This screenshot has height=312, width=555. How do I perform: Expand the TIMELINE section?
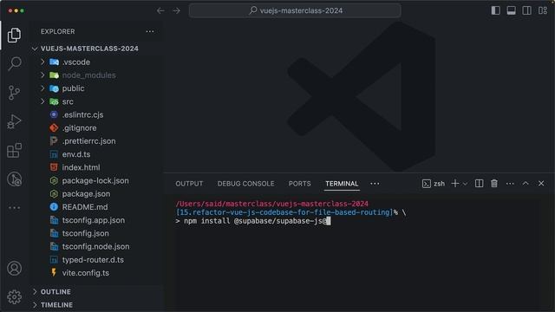point(56,305)
